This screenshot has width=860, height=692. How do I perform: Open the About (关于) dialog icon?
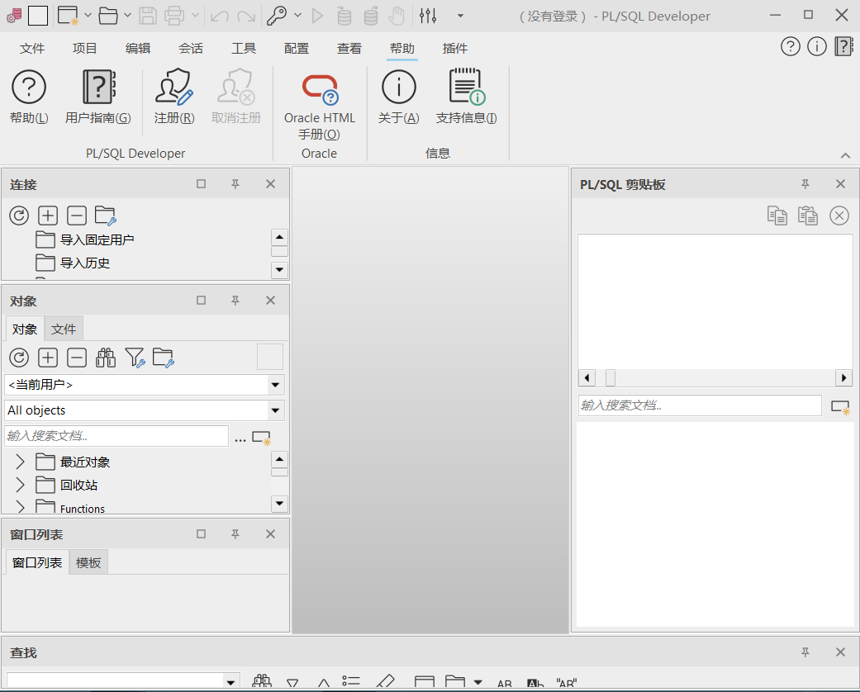(x=399, y=88)
